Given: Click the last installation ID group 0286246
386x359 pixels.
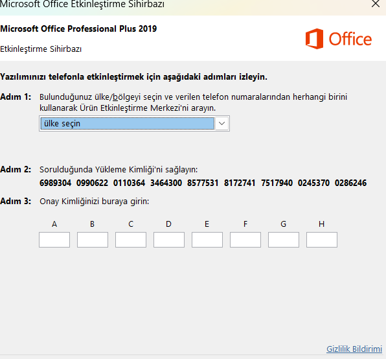Looking at the screenshot, I should tap(350, 183).
